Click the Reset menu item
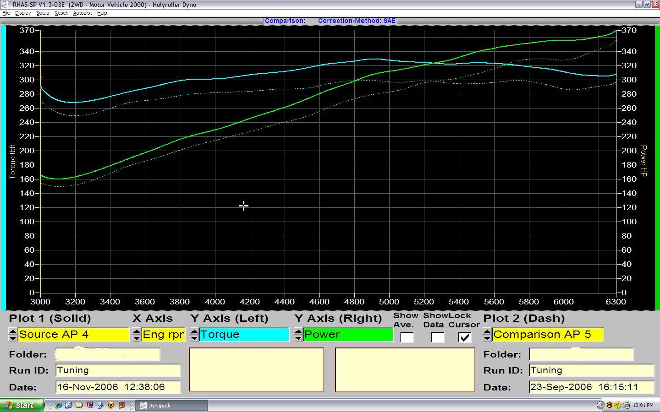The image size is (660, 412). tap(61, 13)
